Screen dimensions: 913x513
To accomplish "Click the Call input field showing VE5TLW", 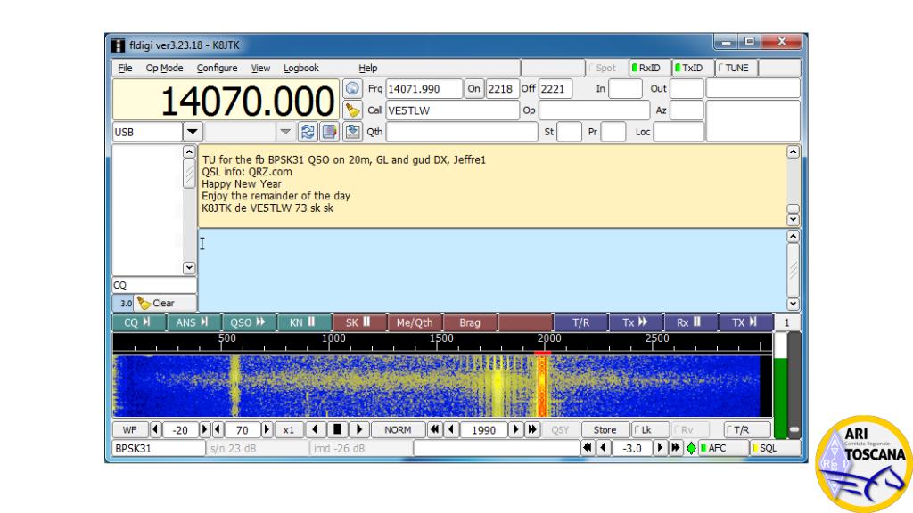I will (x=452, y=110).
